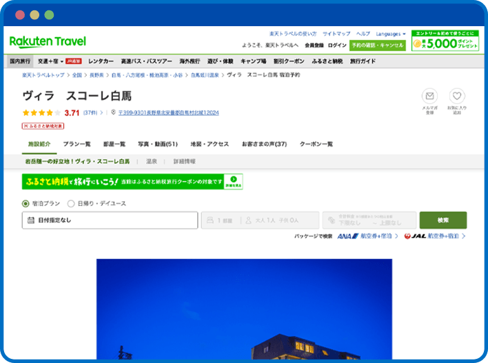Click the ANA logo package link
This screenshot has width=488, height=363.
[347, 236]
